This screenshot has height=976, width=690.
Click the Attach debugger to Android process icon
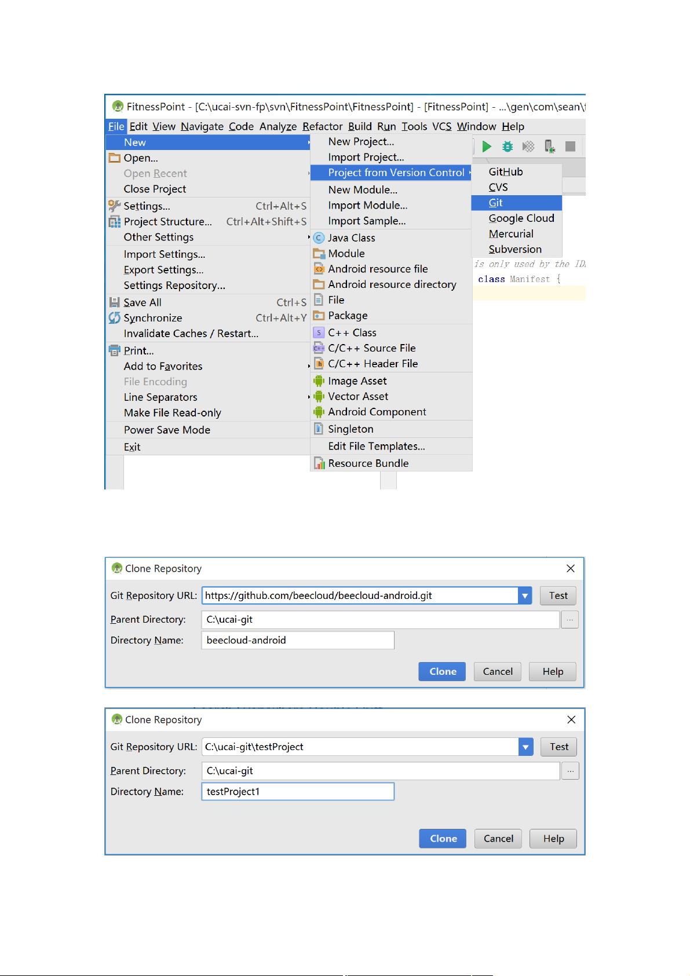550,147
